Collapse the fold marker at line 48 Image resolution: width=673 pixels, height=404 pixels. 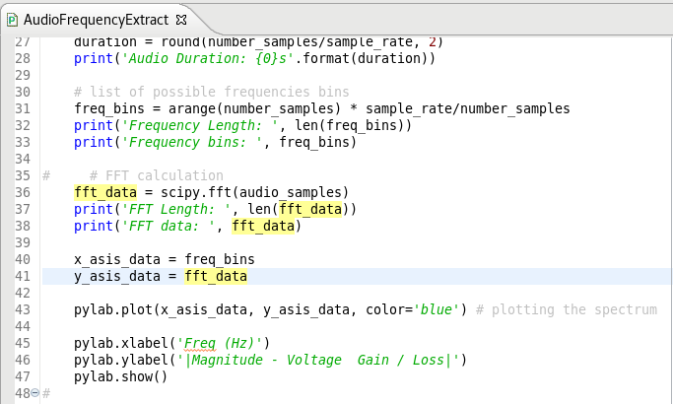[x=35, y=393]
